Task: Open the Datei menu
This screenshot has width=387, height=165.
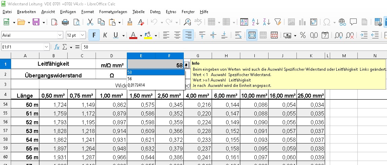Action: point(7,11)
